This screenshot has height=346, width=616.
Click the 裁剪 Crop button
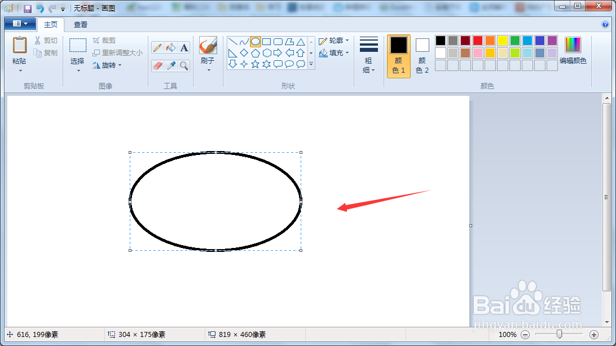coord(104,41)
